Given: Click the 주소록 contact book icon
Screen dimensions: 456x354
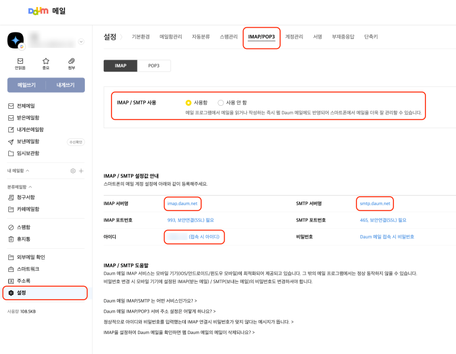Looking at the screenshot, I should [x=11, y=281].
